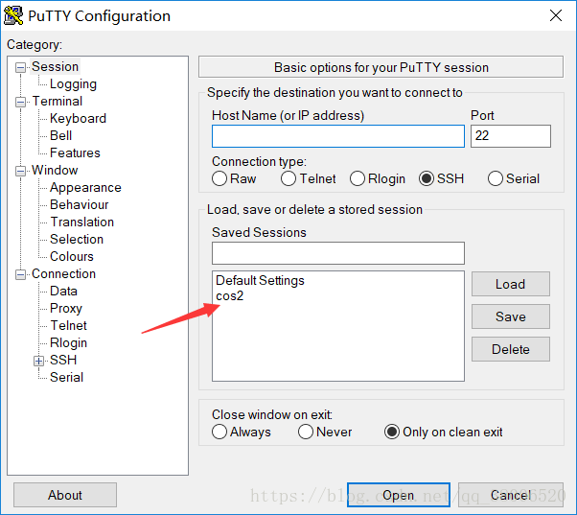Collapse the Connection category node
Viewport: 577px width, 515px height.
pyautogui.click(x=21, y=274)
